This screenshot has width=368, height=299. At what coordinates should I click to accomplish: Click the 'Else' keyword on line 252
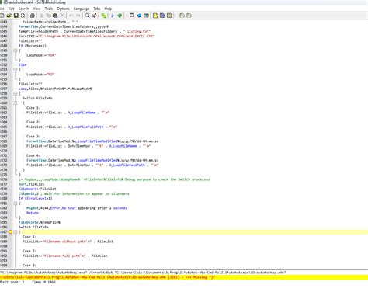[x=23, y=64]
